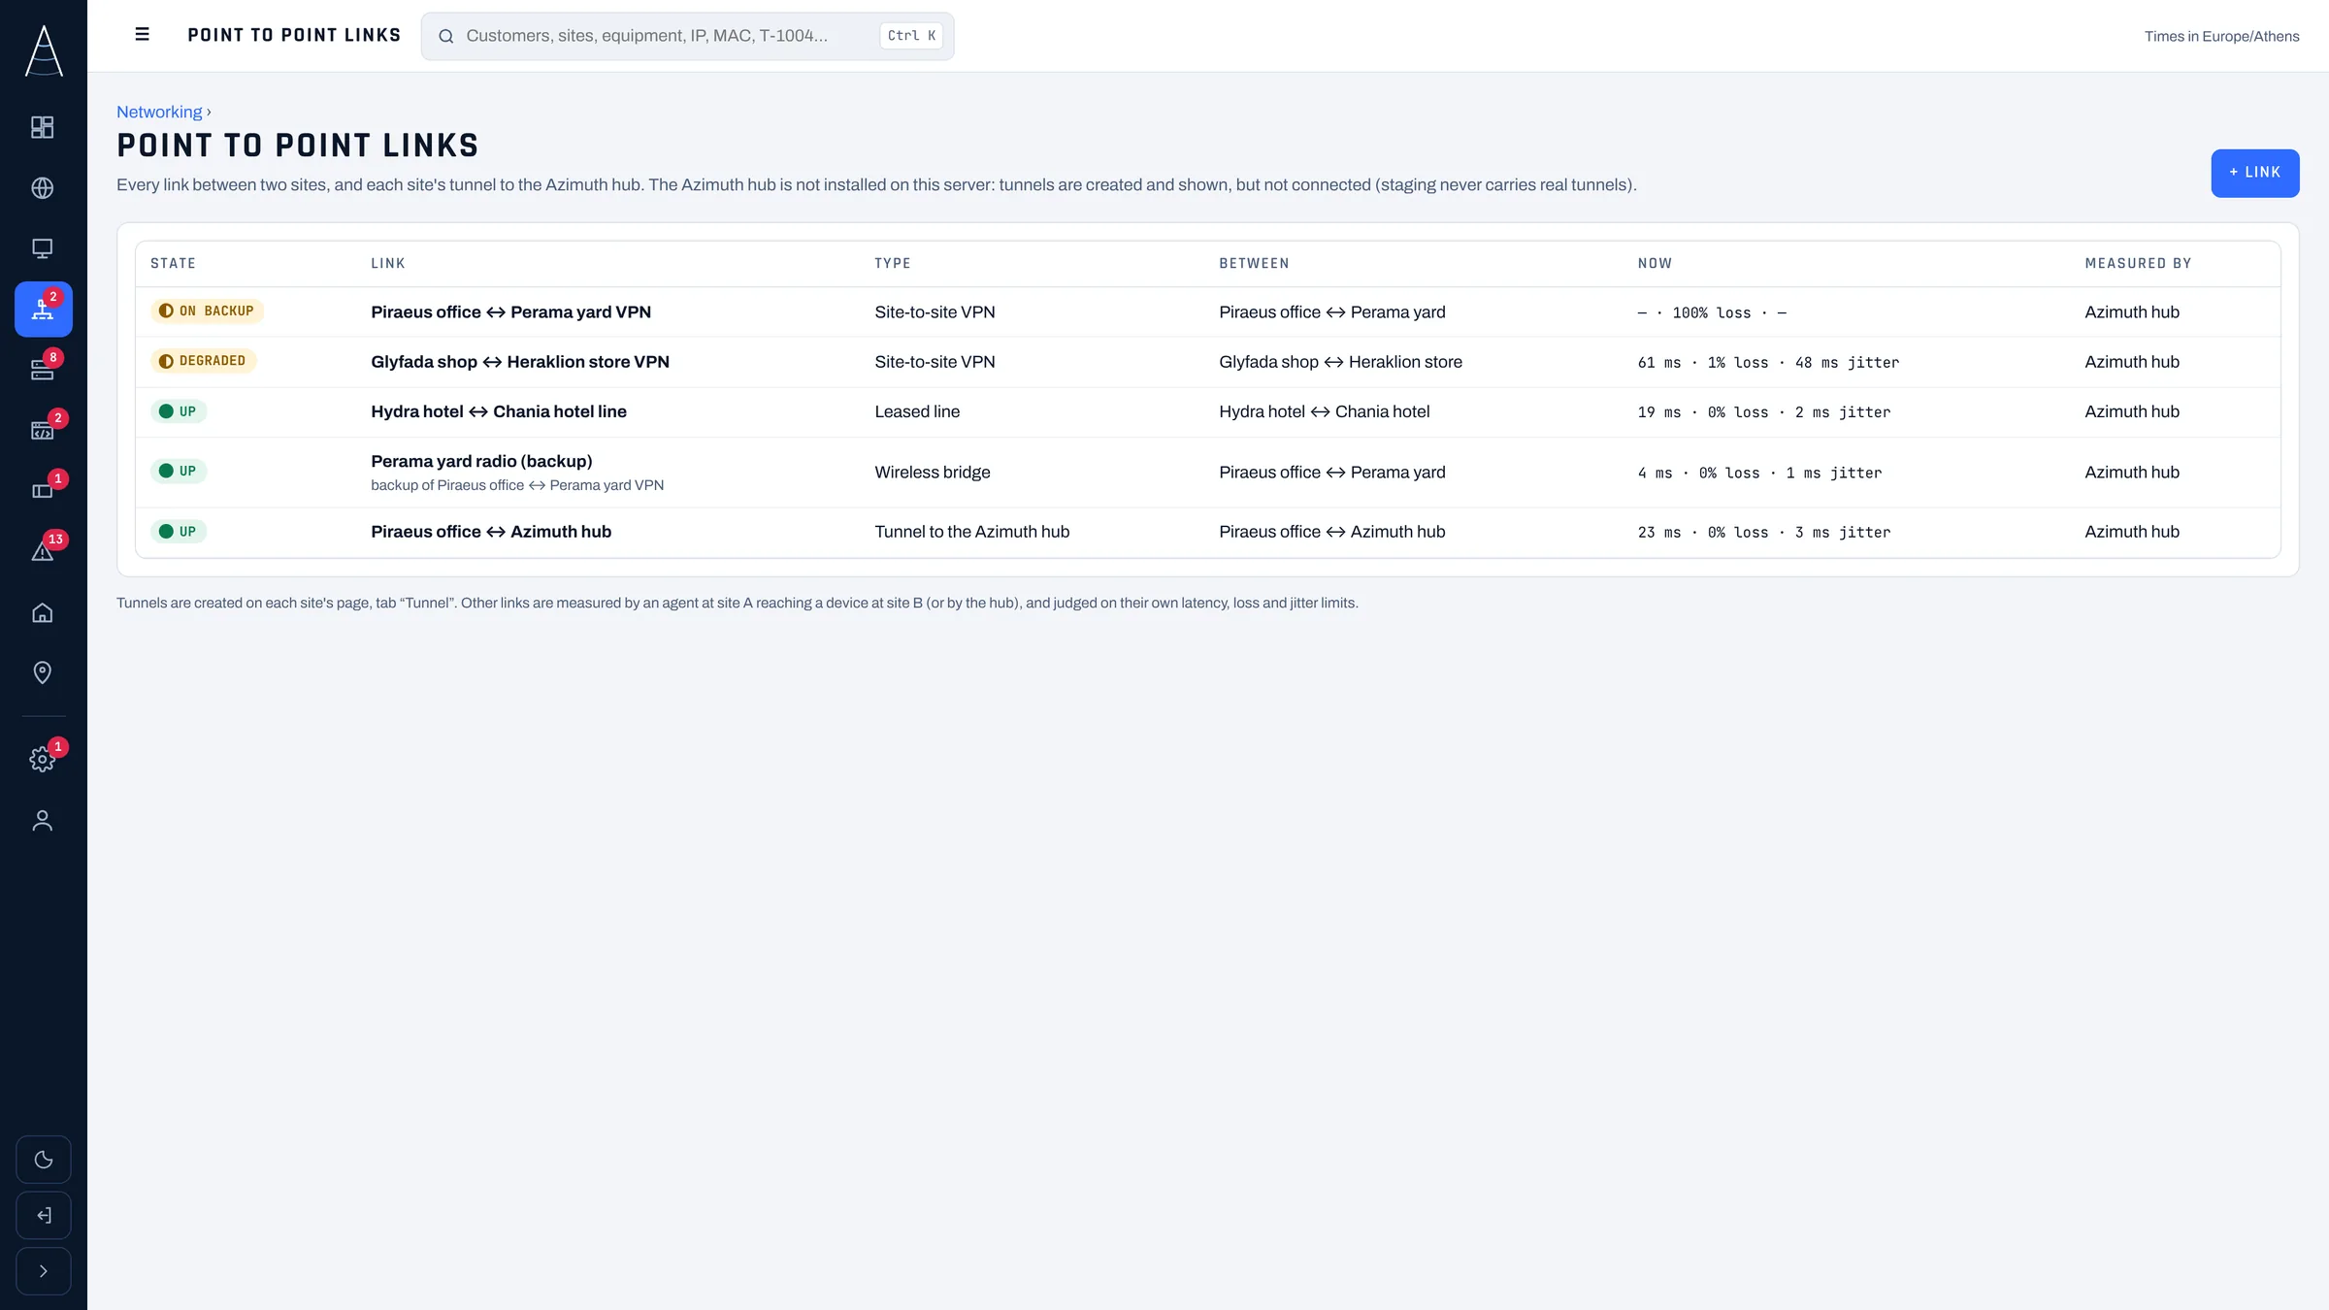Select the active network topology sidebar icon
The height and width of the screenshot is (1310, 2329).
[x=43, y=310]
